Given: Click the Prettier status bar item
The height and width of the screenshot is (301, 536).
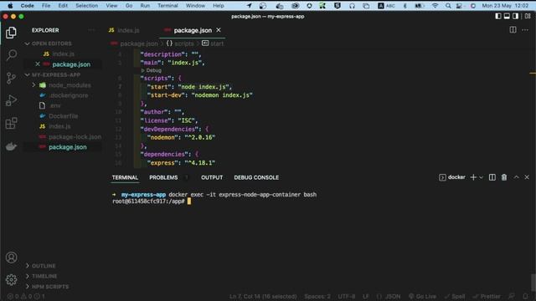Looking at the screenshot, I should (487, 296).
